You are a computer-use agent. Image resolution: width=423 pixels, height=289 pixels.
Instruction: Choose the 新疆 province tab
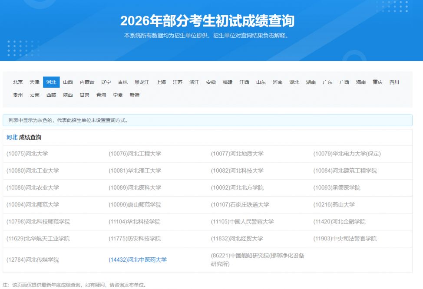[x=134, y=95]
